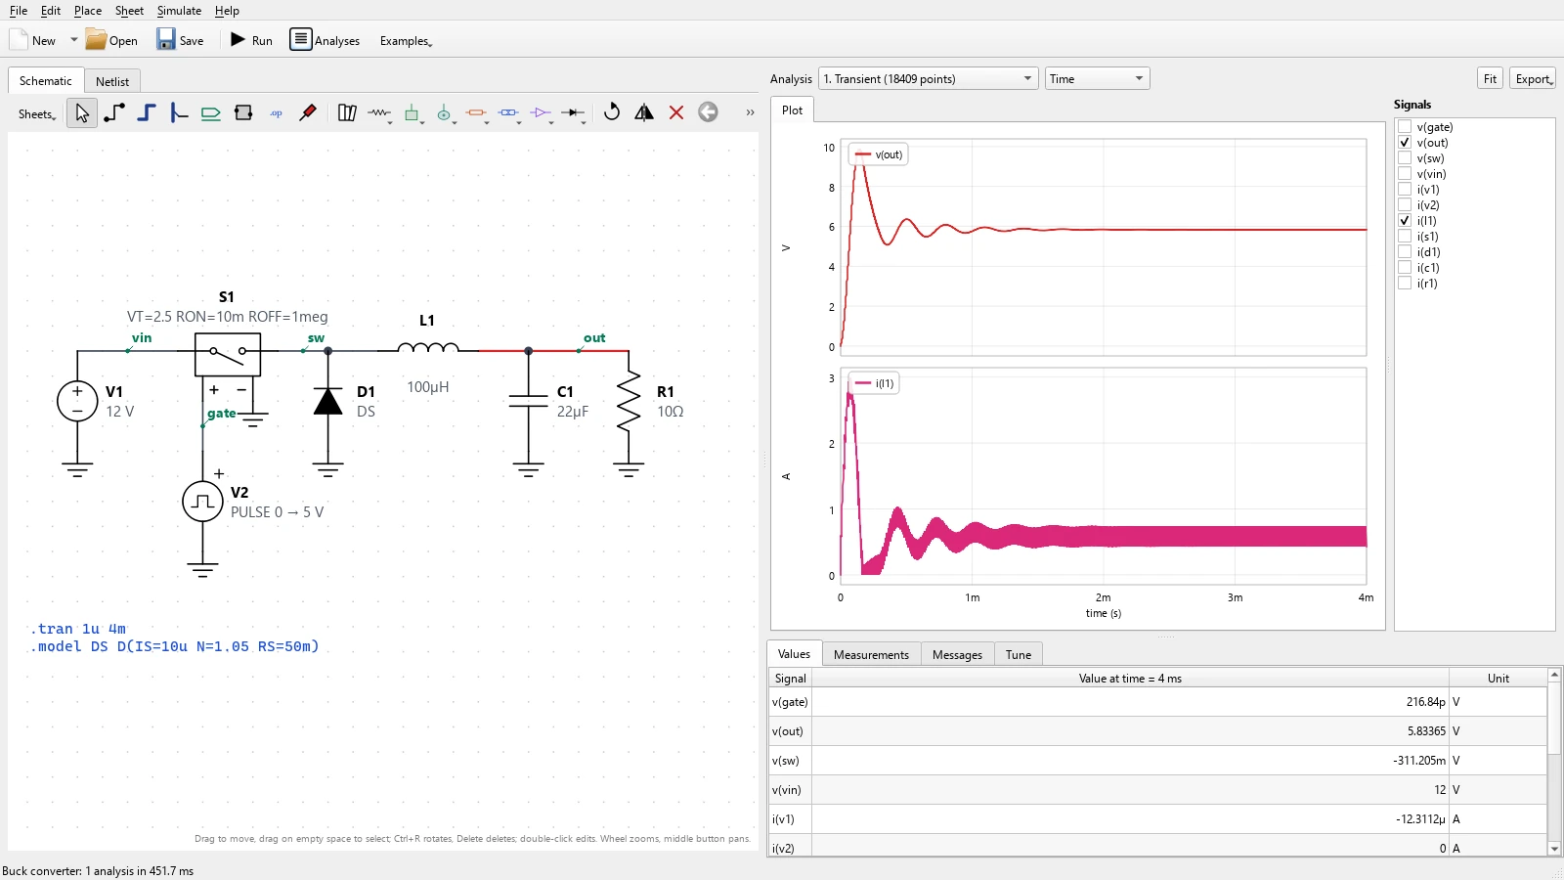Click the Unit column header
This screenshot has width=1564, height=880.
click(1498, 678)
